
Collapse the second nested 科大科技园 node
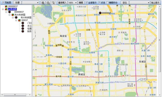click(x=13, y=18)
